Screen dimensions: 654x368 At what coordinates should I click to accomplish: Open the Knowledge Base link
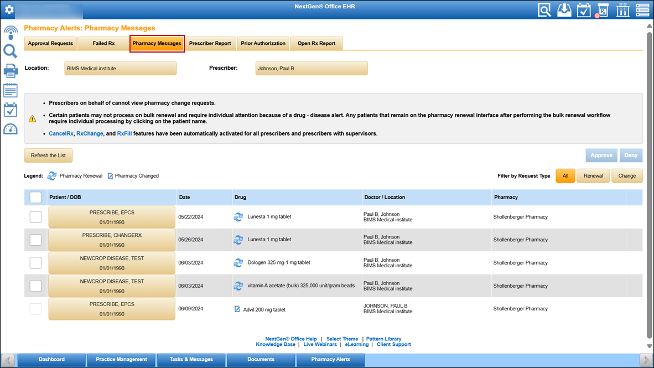coord(275,344)
